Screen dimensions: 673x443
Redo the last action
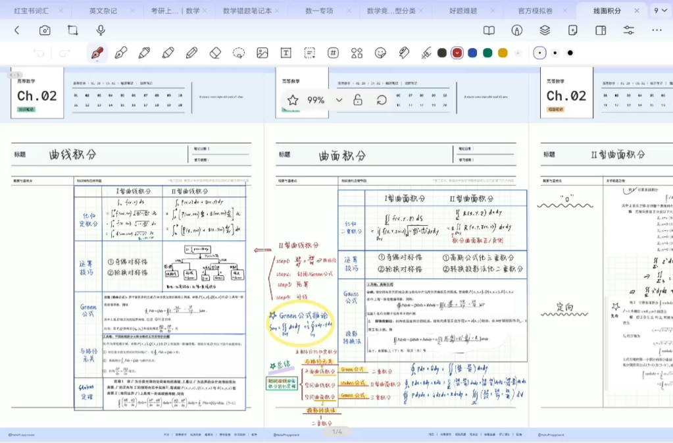[64, 53]
